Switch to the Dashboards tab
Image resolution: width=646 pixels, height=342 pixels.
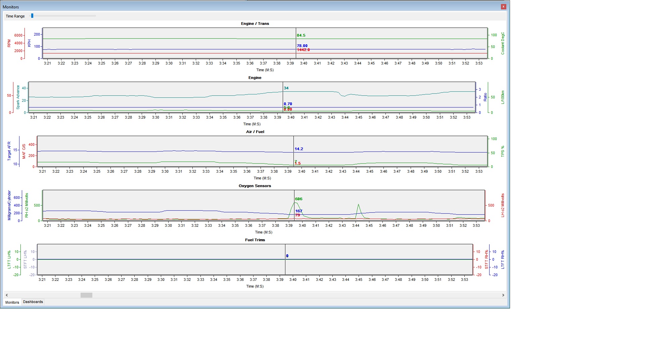click(33, 302)
